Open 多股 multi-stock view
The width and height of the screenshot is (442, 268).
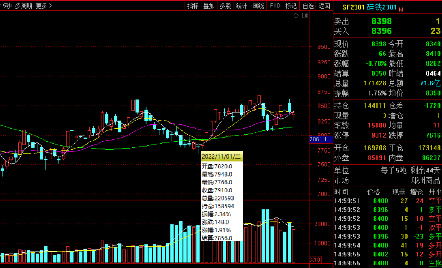coord(225,6)
